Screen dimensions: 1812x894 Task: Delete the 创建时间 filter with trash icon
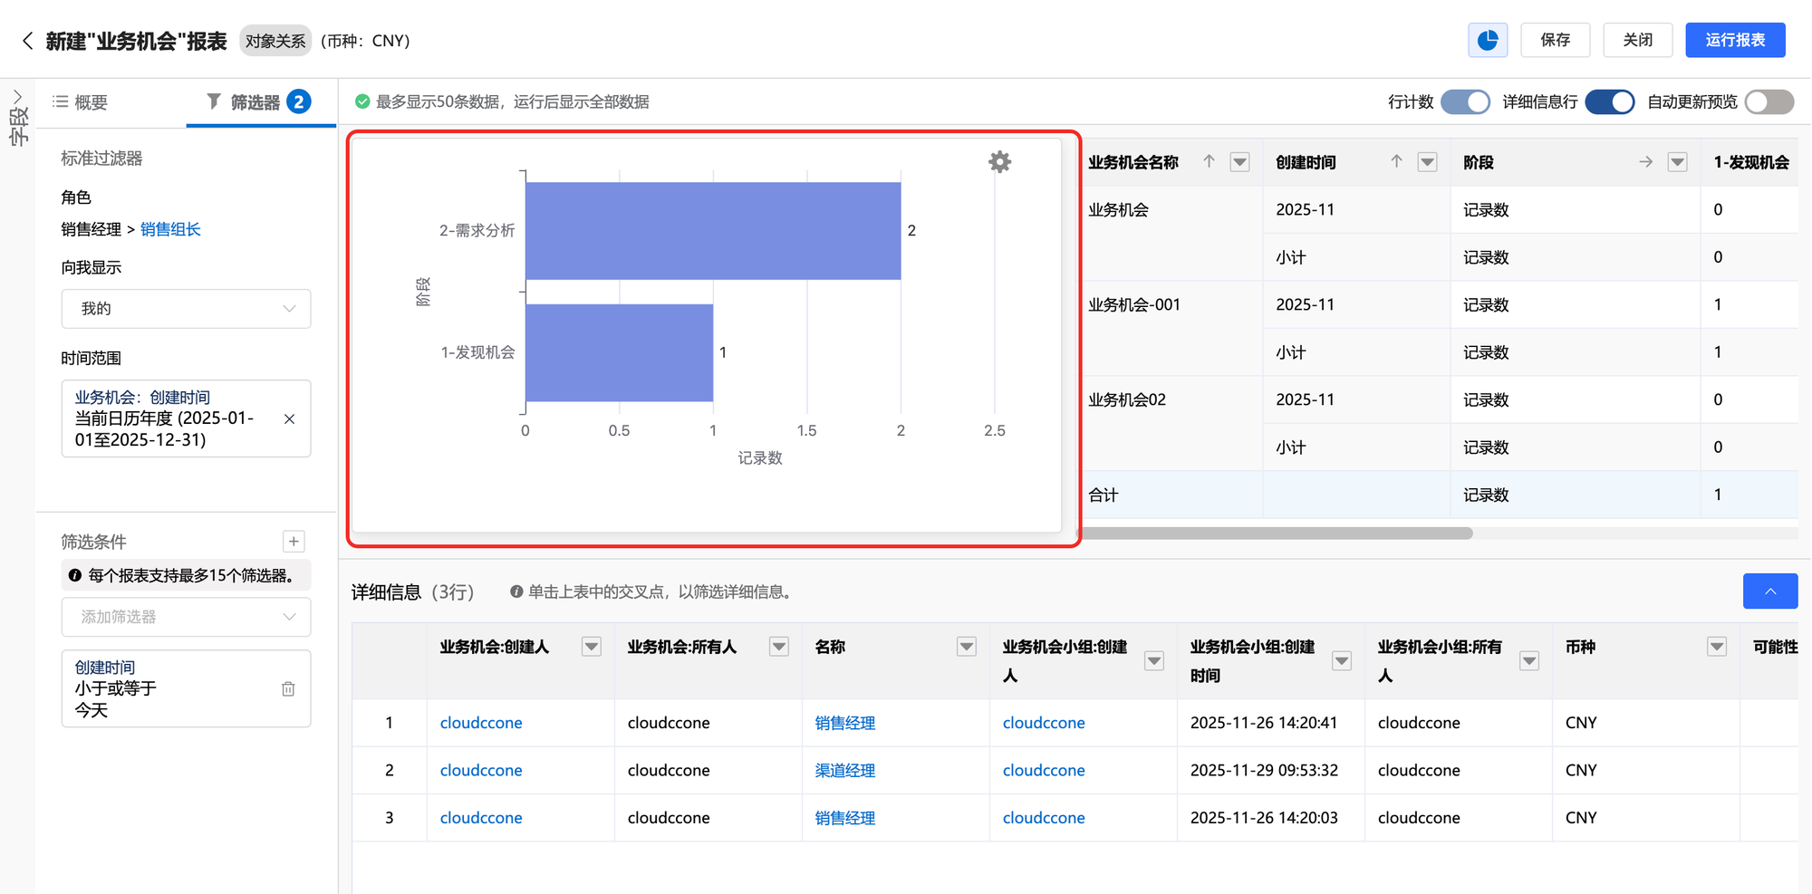tap(288, 689)
